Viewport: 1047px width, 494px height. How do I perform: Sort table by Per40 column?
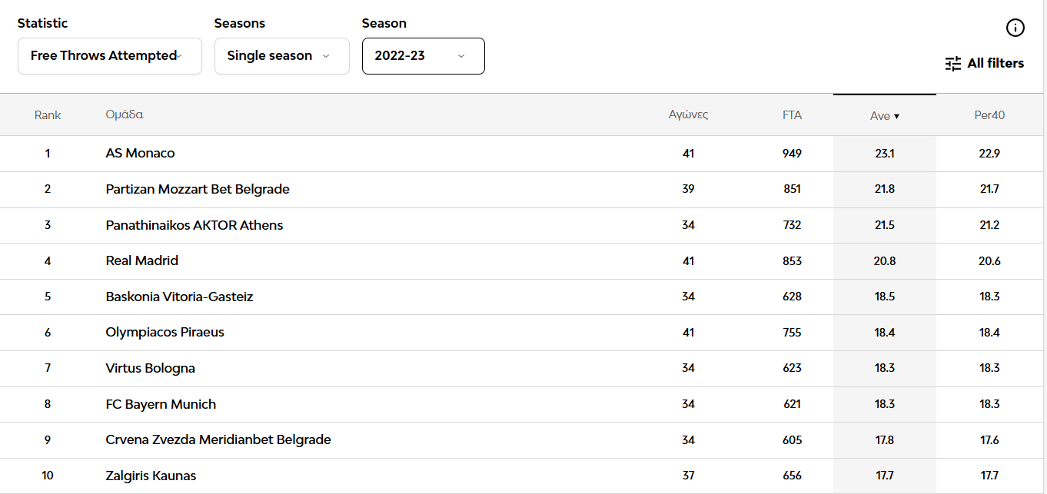(x=989, y=115)
